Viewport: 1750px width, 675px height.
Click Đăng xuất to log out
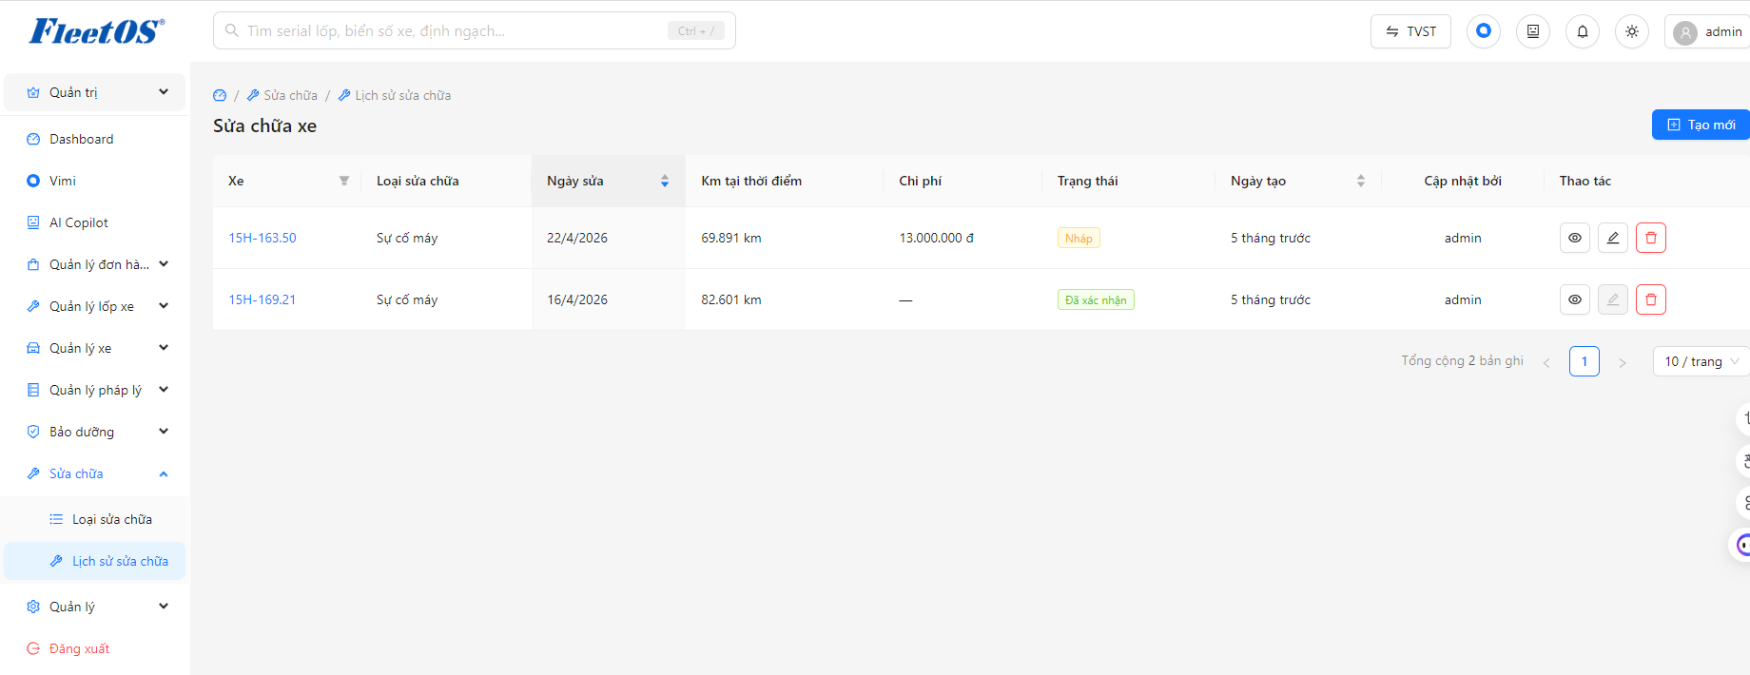pos(95,648)
